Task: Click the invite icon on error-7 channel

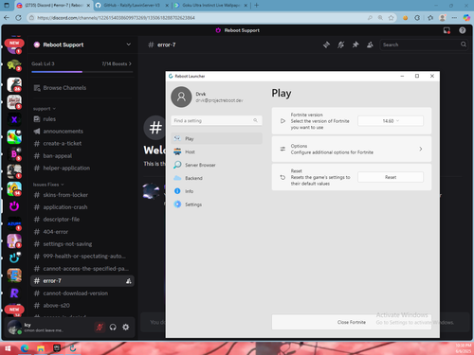Action: click(129, 281)
